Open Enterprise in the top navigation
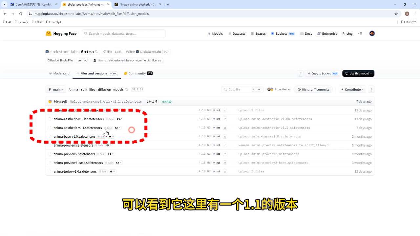The height and width of the screenshot is (236, 420). [327, 33]
